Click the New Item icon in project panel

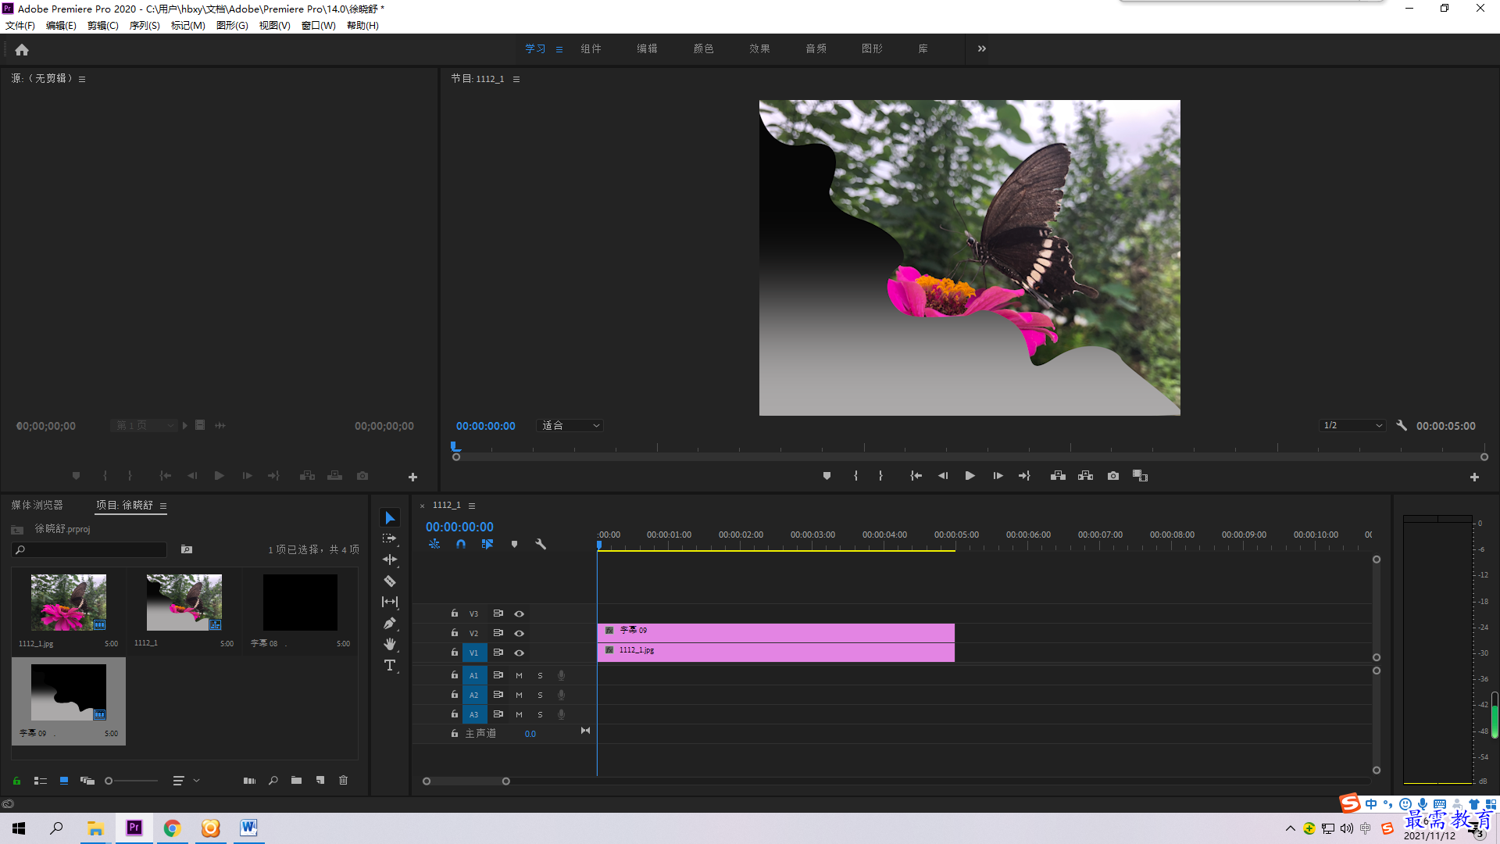tap(320, 780)
